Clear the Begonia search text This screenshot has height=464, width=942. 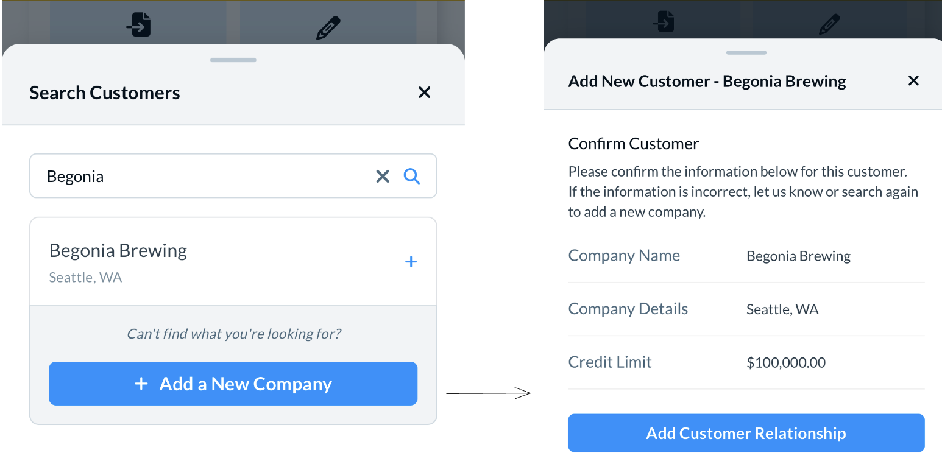click(x=382, y=177)
